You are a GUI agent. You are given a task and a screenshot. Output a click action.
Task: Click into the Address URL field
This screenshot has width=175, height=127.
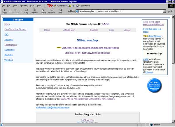[121, 11]
